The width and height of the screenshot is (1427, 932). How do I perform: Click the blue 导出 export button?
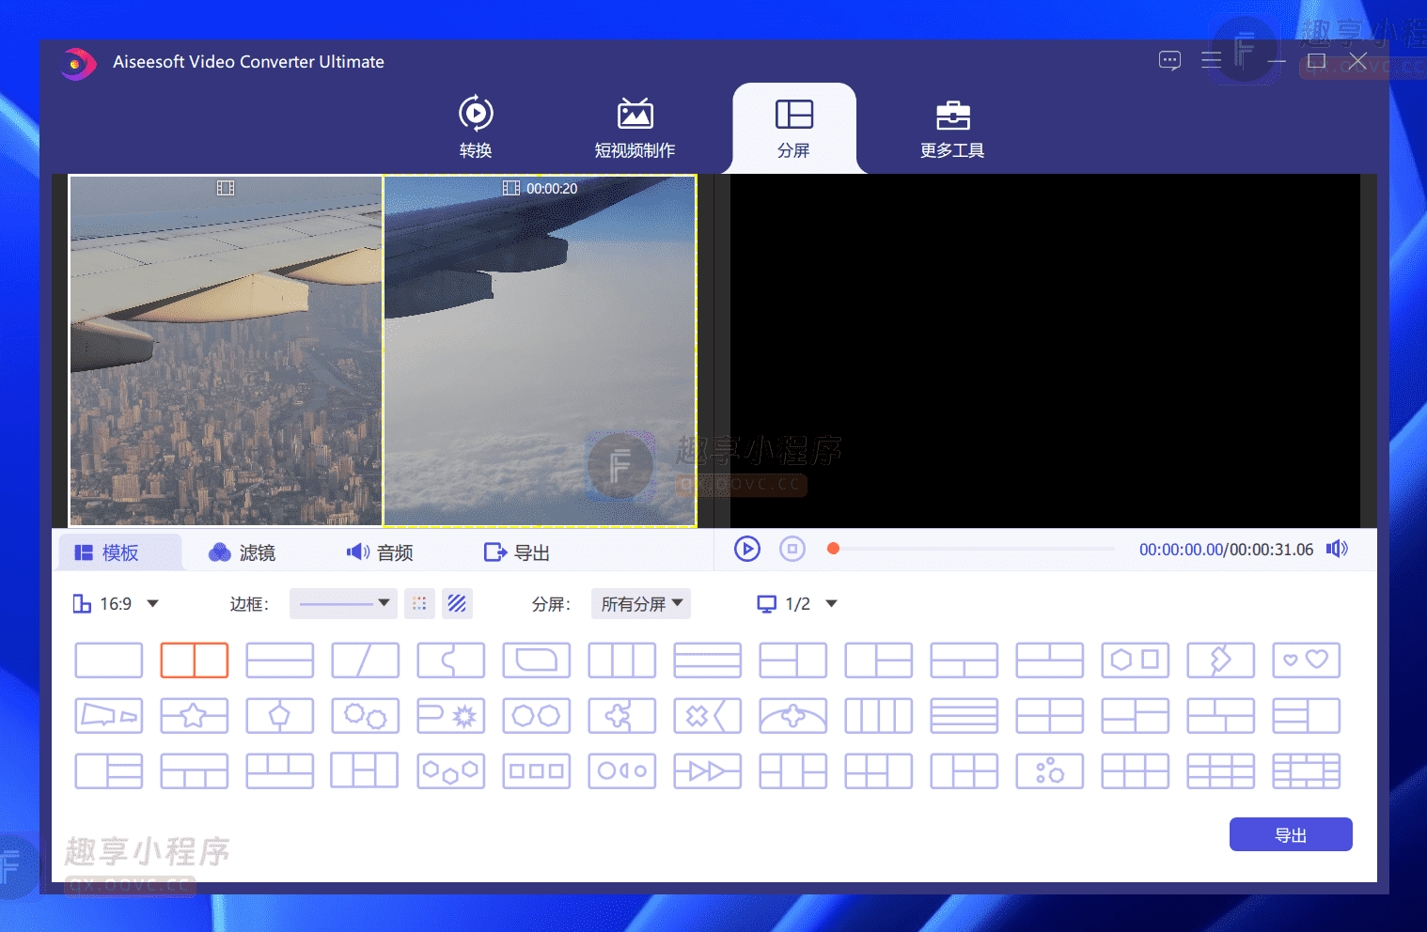pyautogui.click(x=1291, y=834)
